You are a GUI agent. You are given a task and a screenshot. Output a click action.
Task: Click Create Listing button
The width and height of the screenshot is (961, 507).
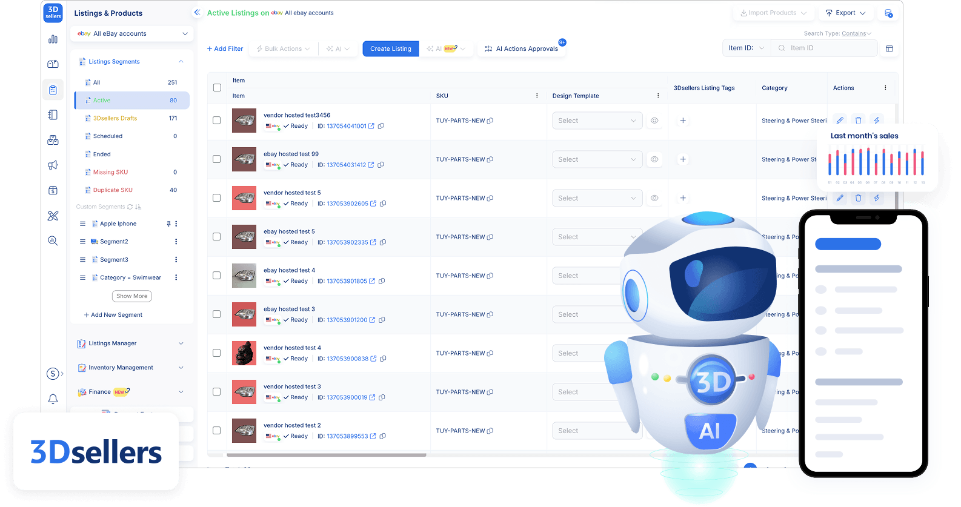click(x=391, y=48)
